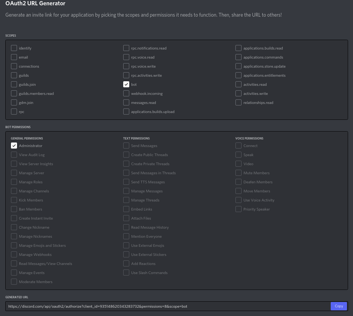Tick the connections scope
Screen dimensions: 353x316
[x=14, y=66]
